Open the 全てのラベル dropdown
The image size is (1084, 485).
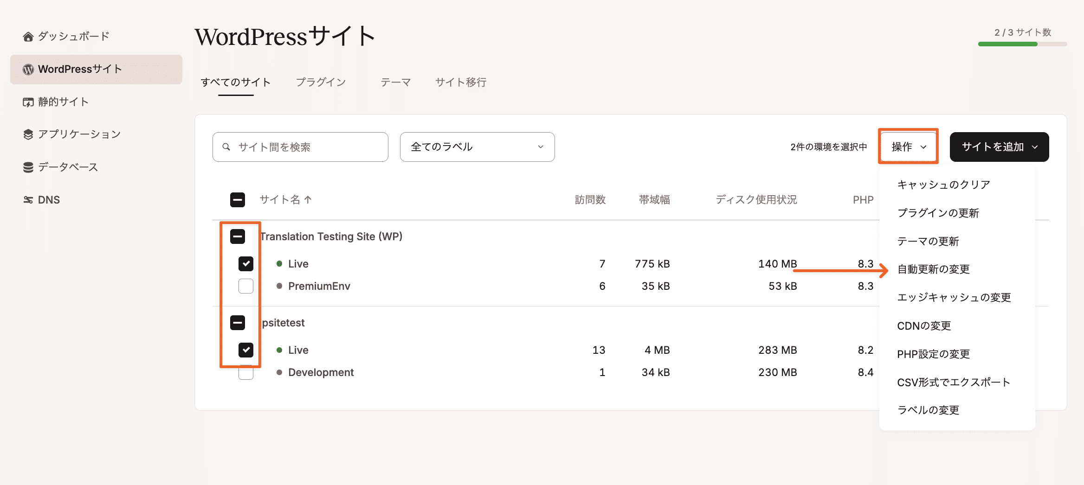click(477, 147)
